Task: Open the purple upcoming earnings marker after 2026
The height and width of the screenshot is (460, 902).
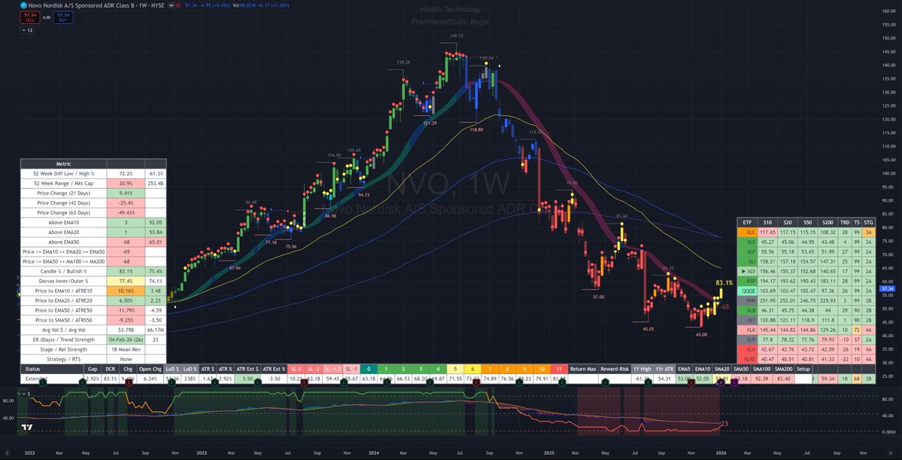Action: point(734,381)
